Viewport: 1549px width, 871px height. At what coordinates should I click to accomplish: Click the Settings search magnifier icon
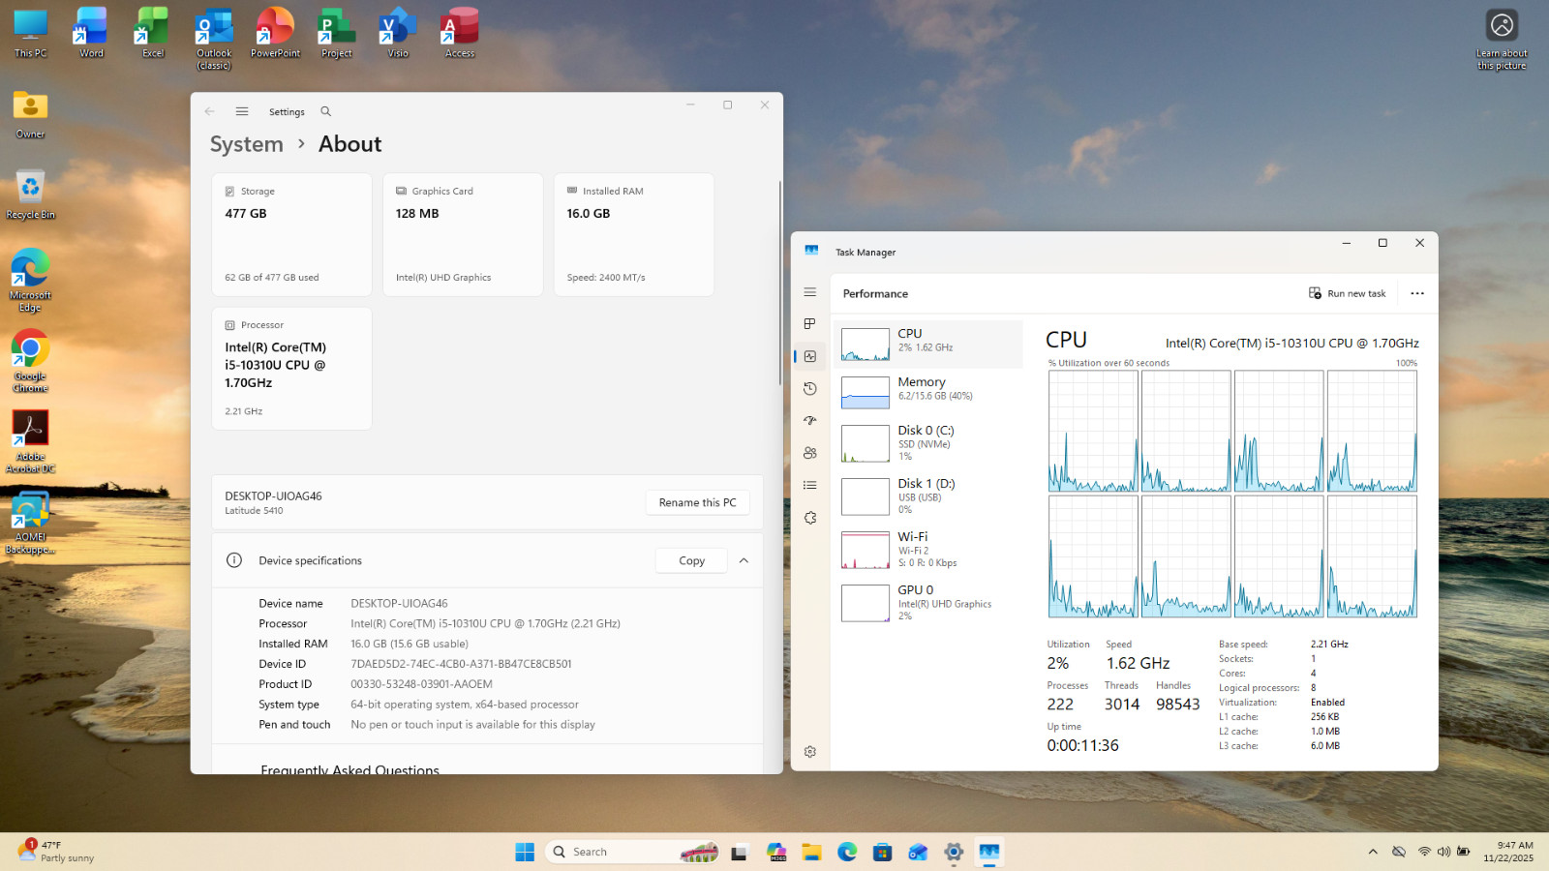325,111
